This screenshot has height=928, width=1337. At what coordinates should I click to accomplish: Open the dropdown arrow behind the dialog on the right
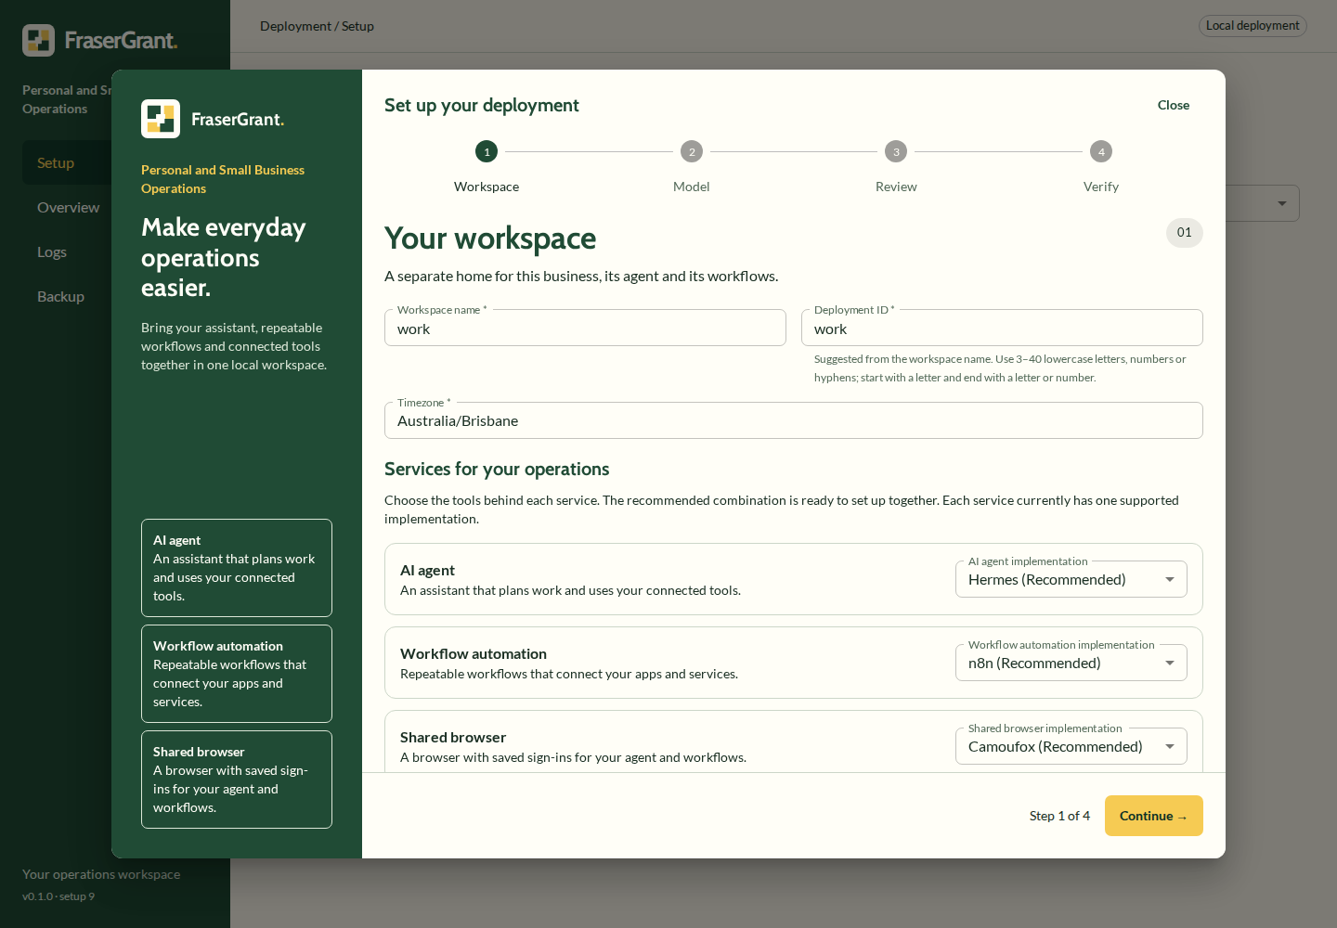(1282, 203)
